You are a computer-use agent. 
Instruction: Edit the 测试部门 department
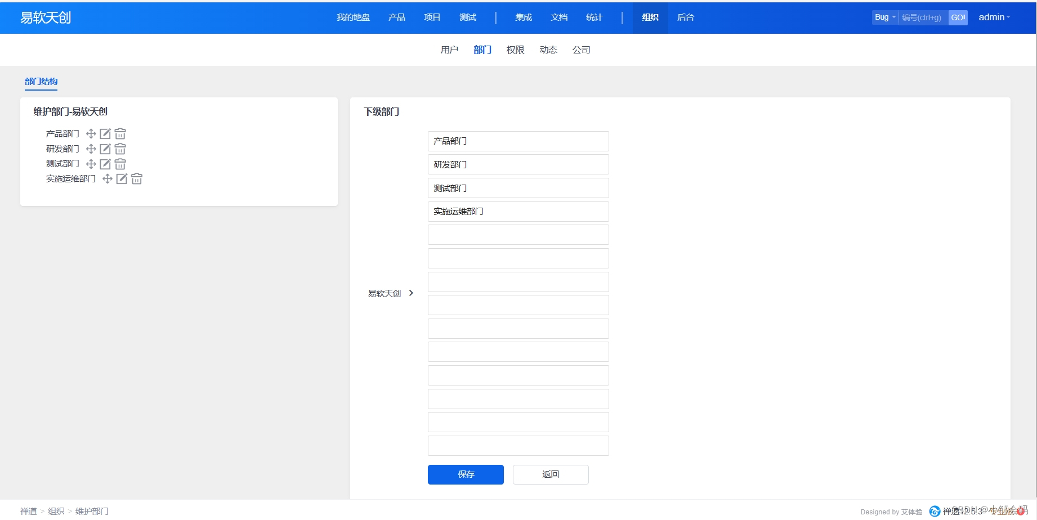[105, 164]
